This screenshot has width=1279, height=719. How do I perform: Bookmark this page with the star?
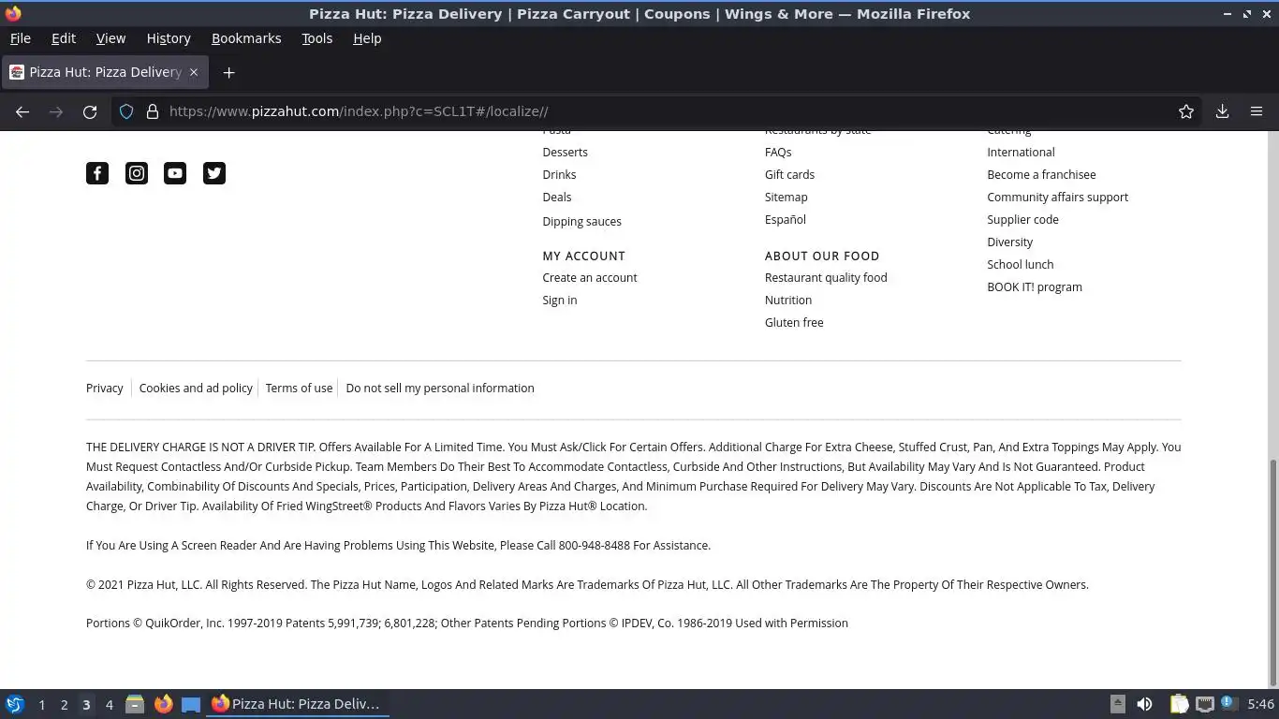1186,111
